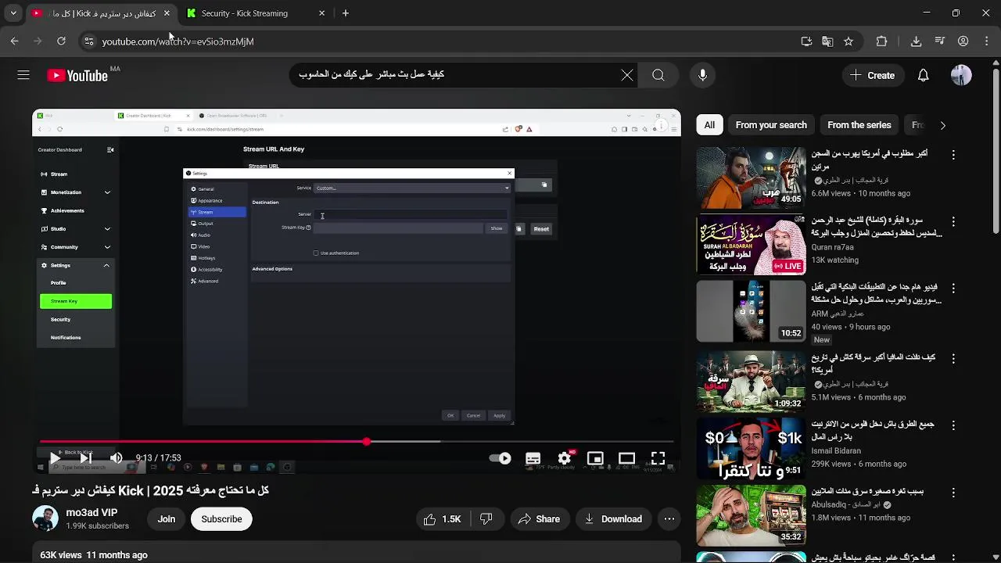This screenshot has width=1001, height=563.
Task: Click the Create button
Action: coord(873,75)
